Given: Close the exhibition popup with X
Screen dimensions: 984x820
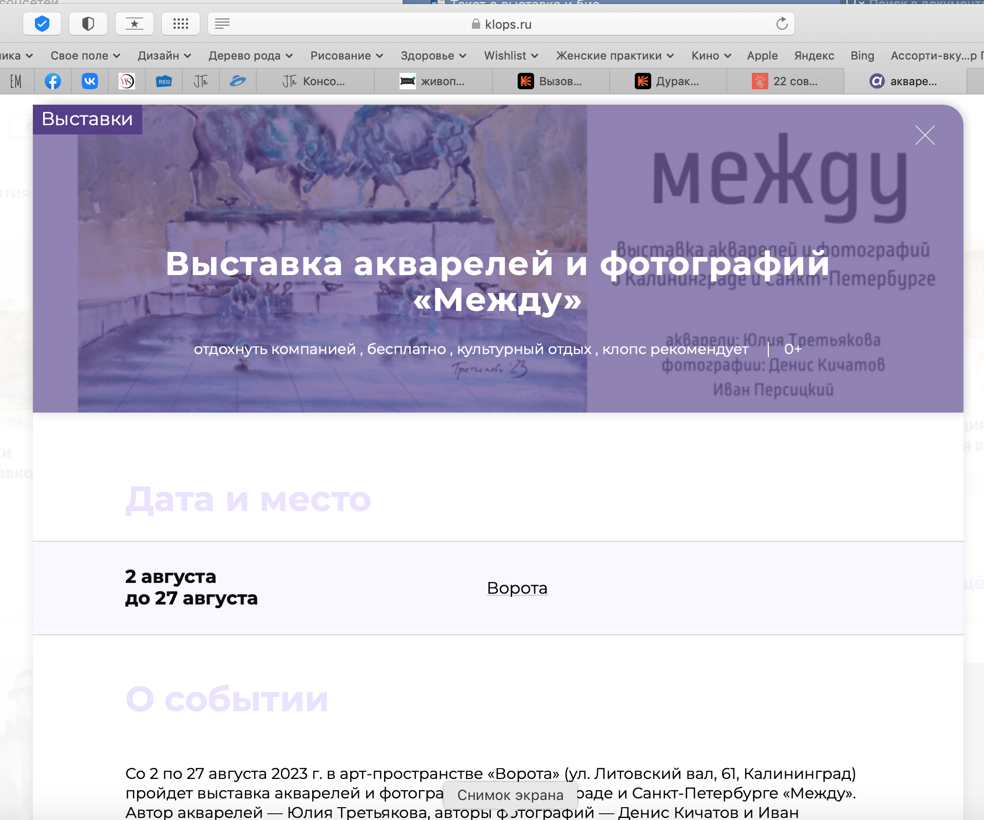Looking at the screenshot, I should 925,135.
